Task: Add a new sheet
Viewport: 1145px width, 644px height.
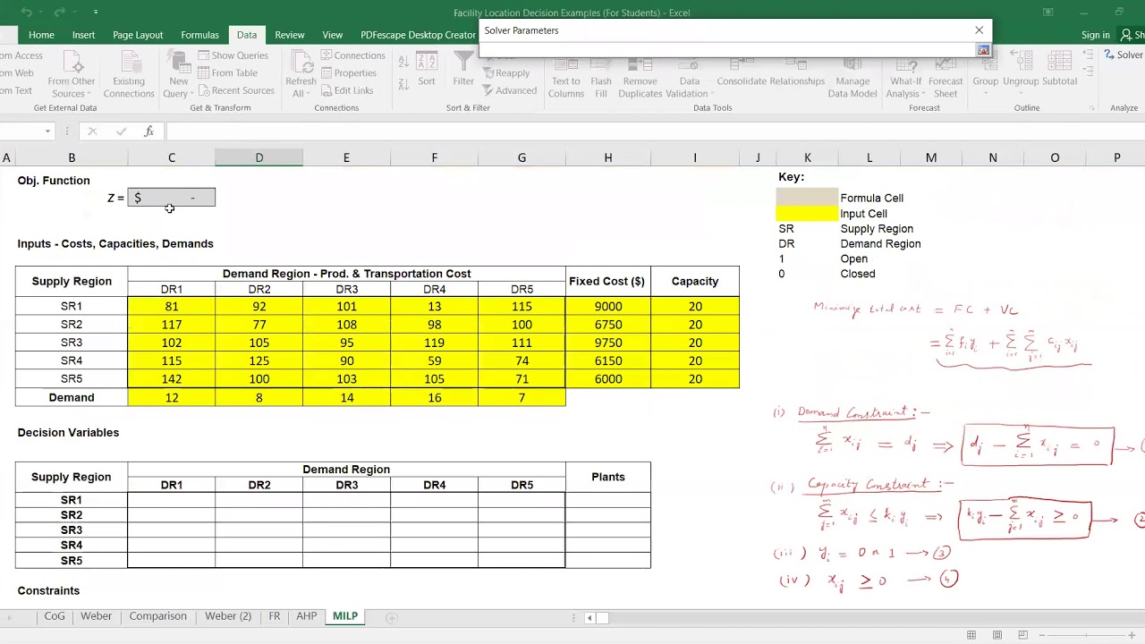Action: [x=391, y=617]
